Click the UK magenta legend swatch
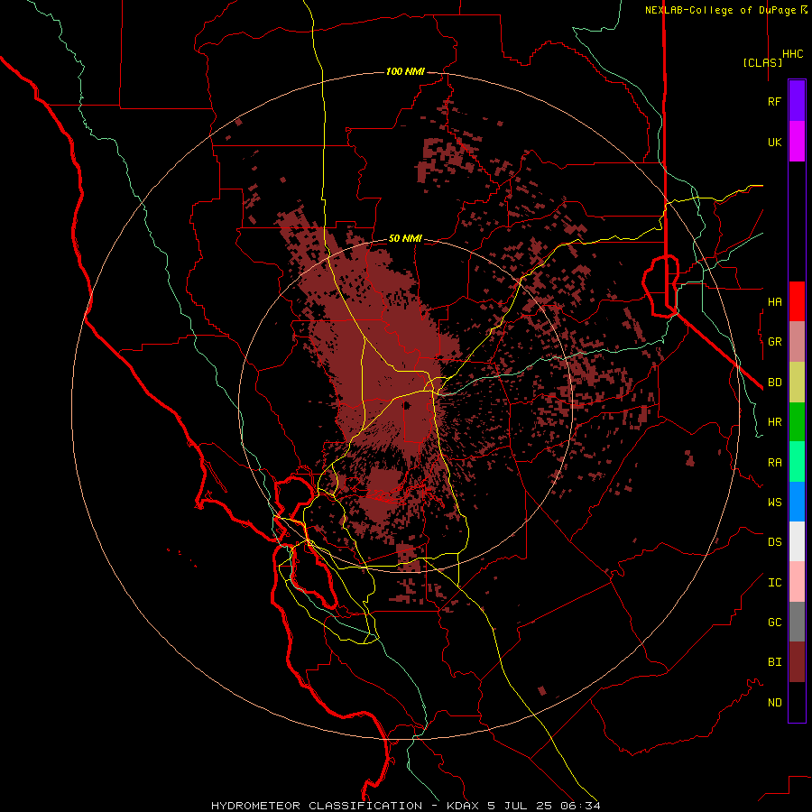Viewport: 812px width, 812px height. pyautogui.click(x=797, y=141)
